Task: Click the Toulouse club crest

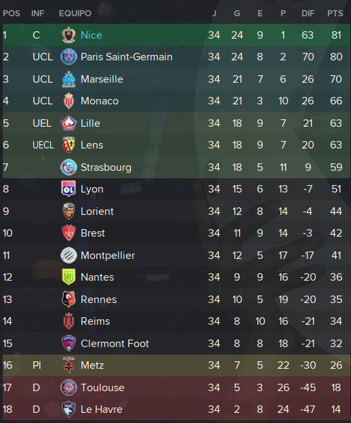Action: coord(68,387)
